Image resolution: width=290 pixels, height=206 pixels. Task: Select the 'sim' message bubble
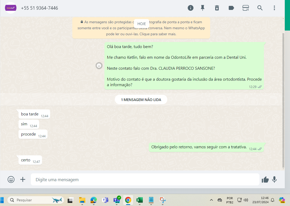[x=29, y=124]
